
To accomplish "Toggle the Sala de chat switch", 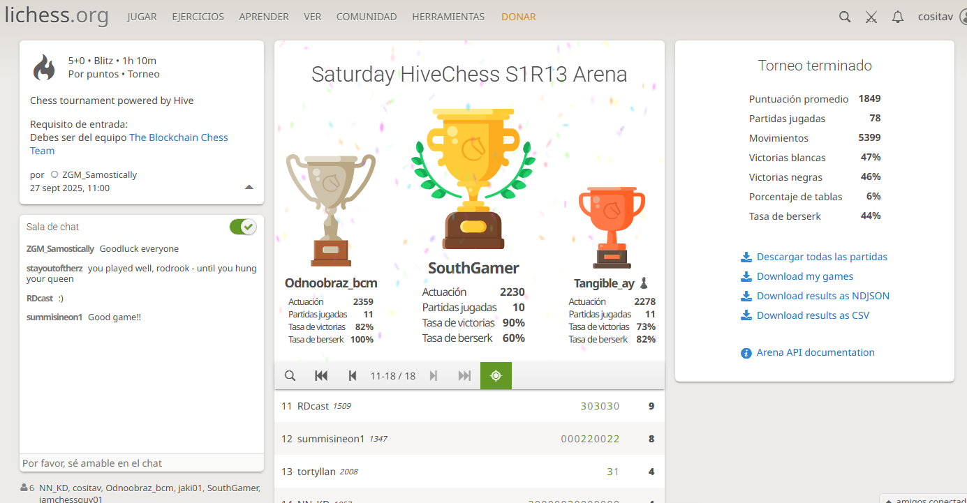I will click(243, 227).
